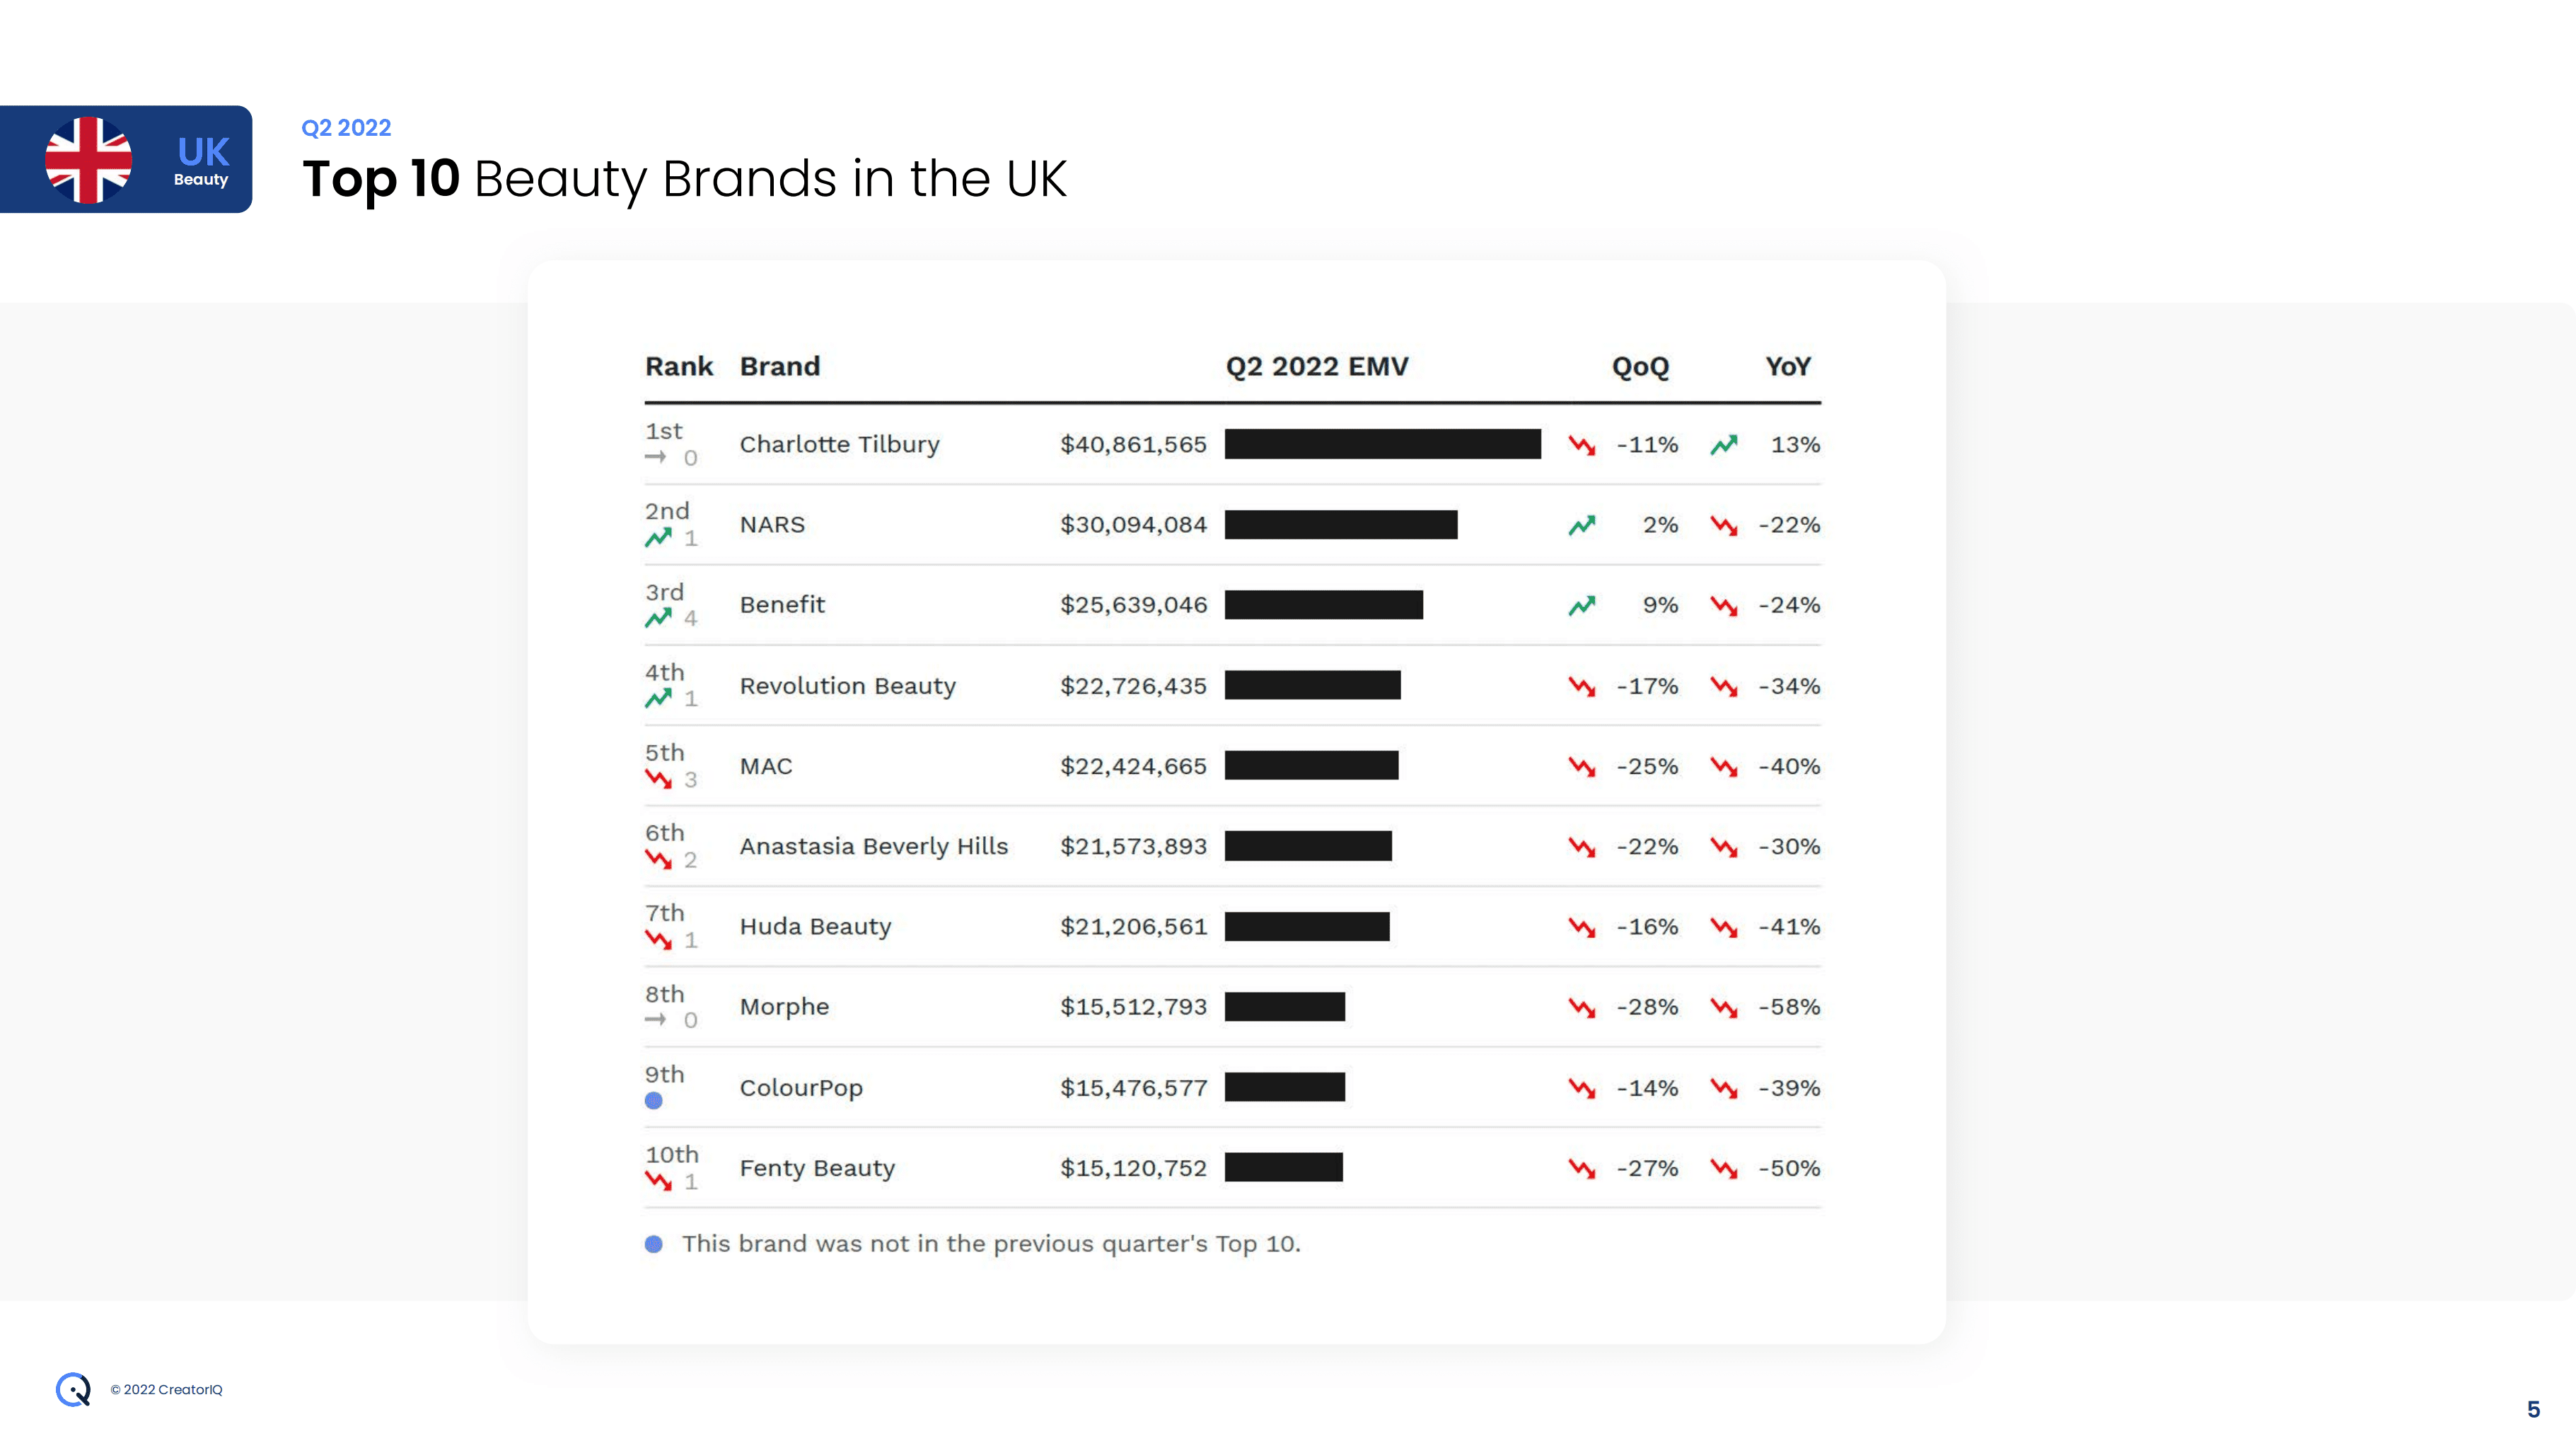Click the Revolution Beauty brand name
The height and width of the screenshot is (1448, 2576).
click(847, 686)
